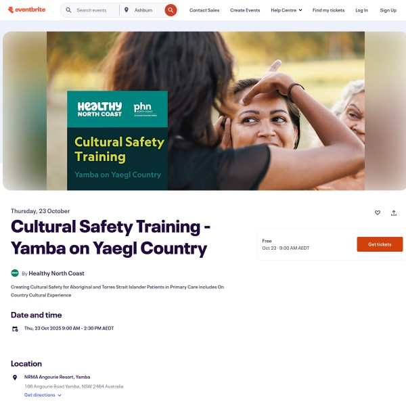Click the Get tickets button

pos(380,244)
